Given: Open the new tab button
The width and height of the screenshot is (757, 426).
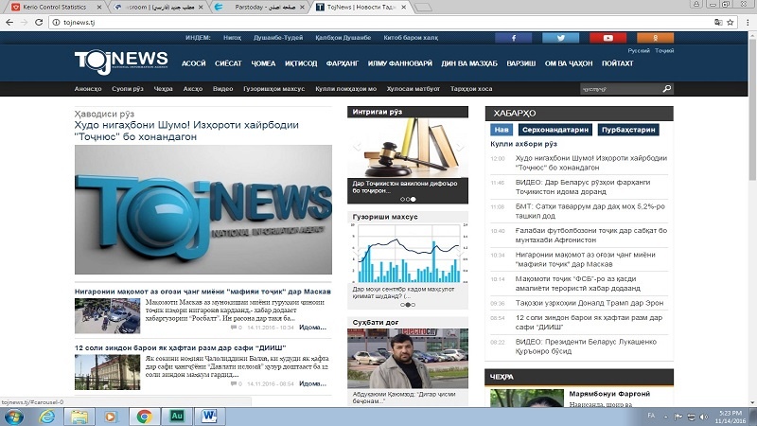Looking at the screenshot, I should point(423,8).
